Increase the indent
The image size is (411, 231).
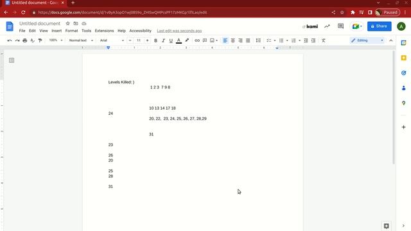[x=313, y=40]
